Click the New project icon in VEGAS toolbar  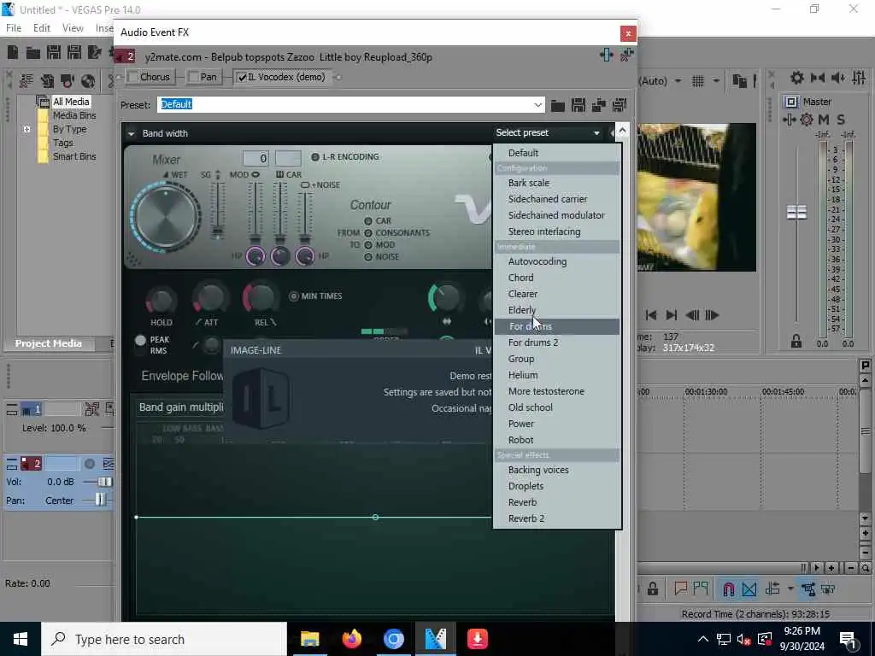(12, 52)
